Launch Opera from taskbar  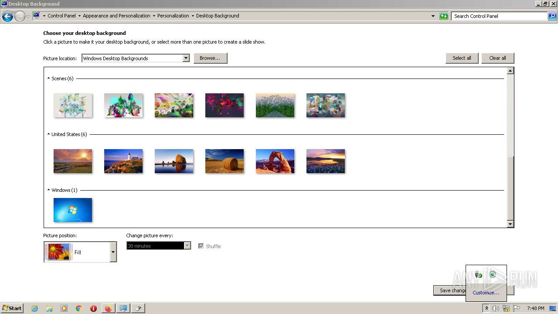93,308
